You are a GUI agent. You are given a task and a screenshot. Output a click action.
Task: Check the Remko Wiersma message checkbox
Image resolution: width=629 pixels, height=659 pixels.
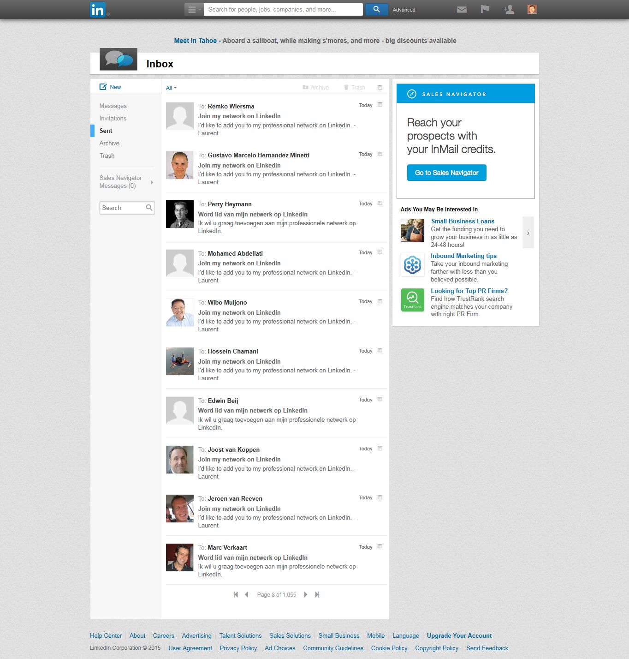380,105
